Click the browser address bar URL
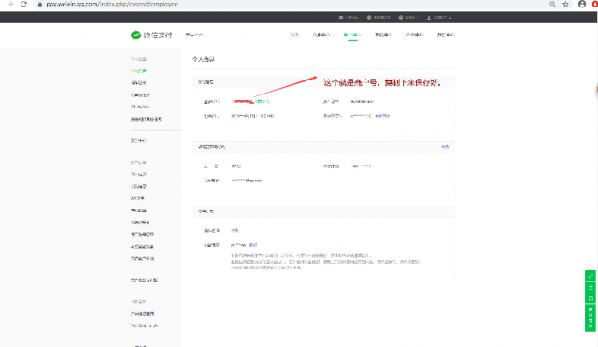 [x=112, y=4]
